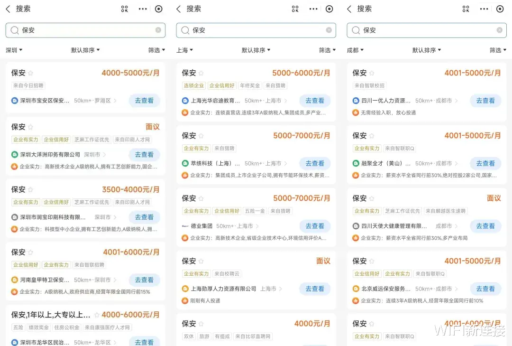Click 去查看 for 北京威远保安服务 job
512x346 pixels.
point(485,289)
